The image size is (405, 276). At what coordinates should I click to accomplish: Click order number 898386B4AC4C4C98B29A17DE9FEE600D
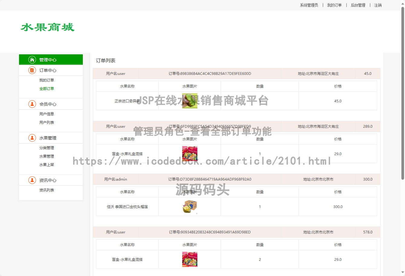coord(210,73)
